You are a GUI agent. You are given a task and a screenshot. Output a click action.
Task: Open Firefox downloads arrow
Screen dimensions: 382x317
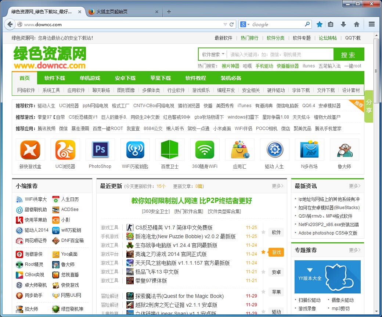point(343,24)
